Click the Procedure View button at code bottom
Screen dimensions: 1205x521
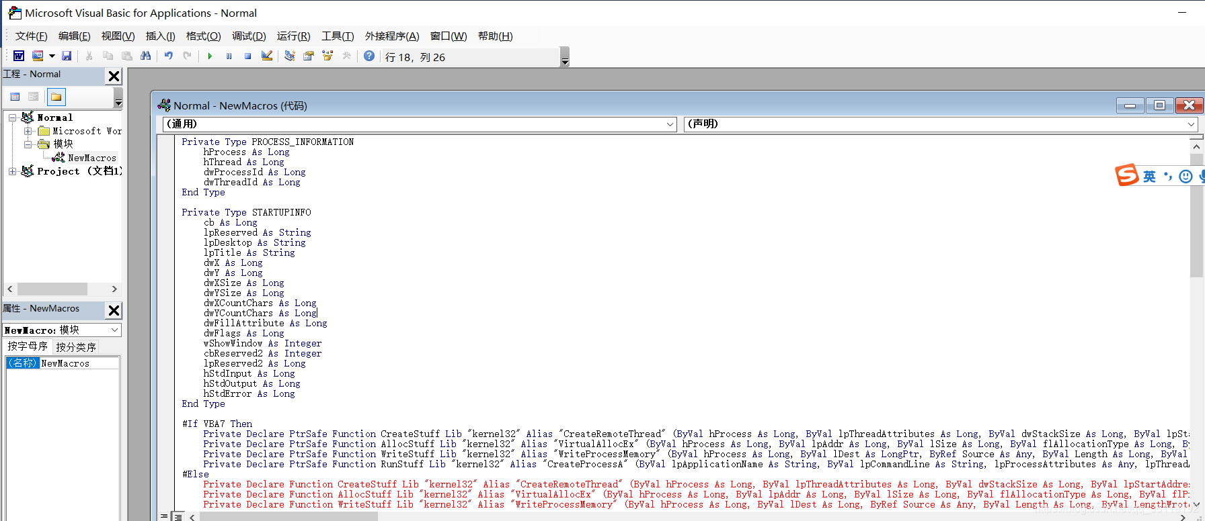(164, 516)
